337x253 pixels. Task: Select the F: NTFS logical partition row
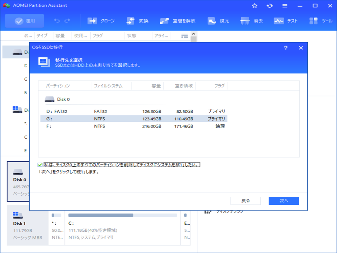(x=133, y=126)
